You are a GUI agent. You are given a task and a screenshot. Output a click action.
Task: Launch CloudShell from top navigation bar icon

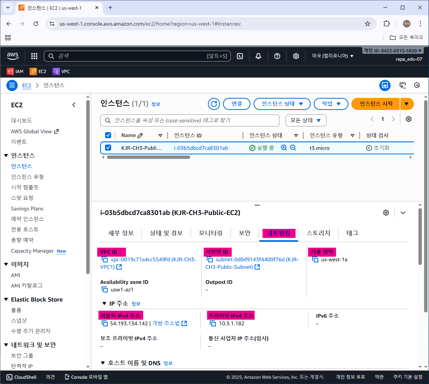click(x=240, y=56)
